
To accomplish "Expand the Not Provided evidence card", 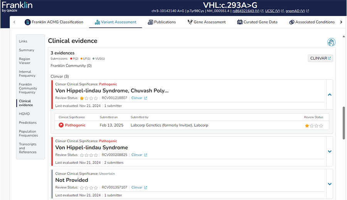I will pos(329,184).
